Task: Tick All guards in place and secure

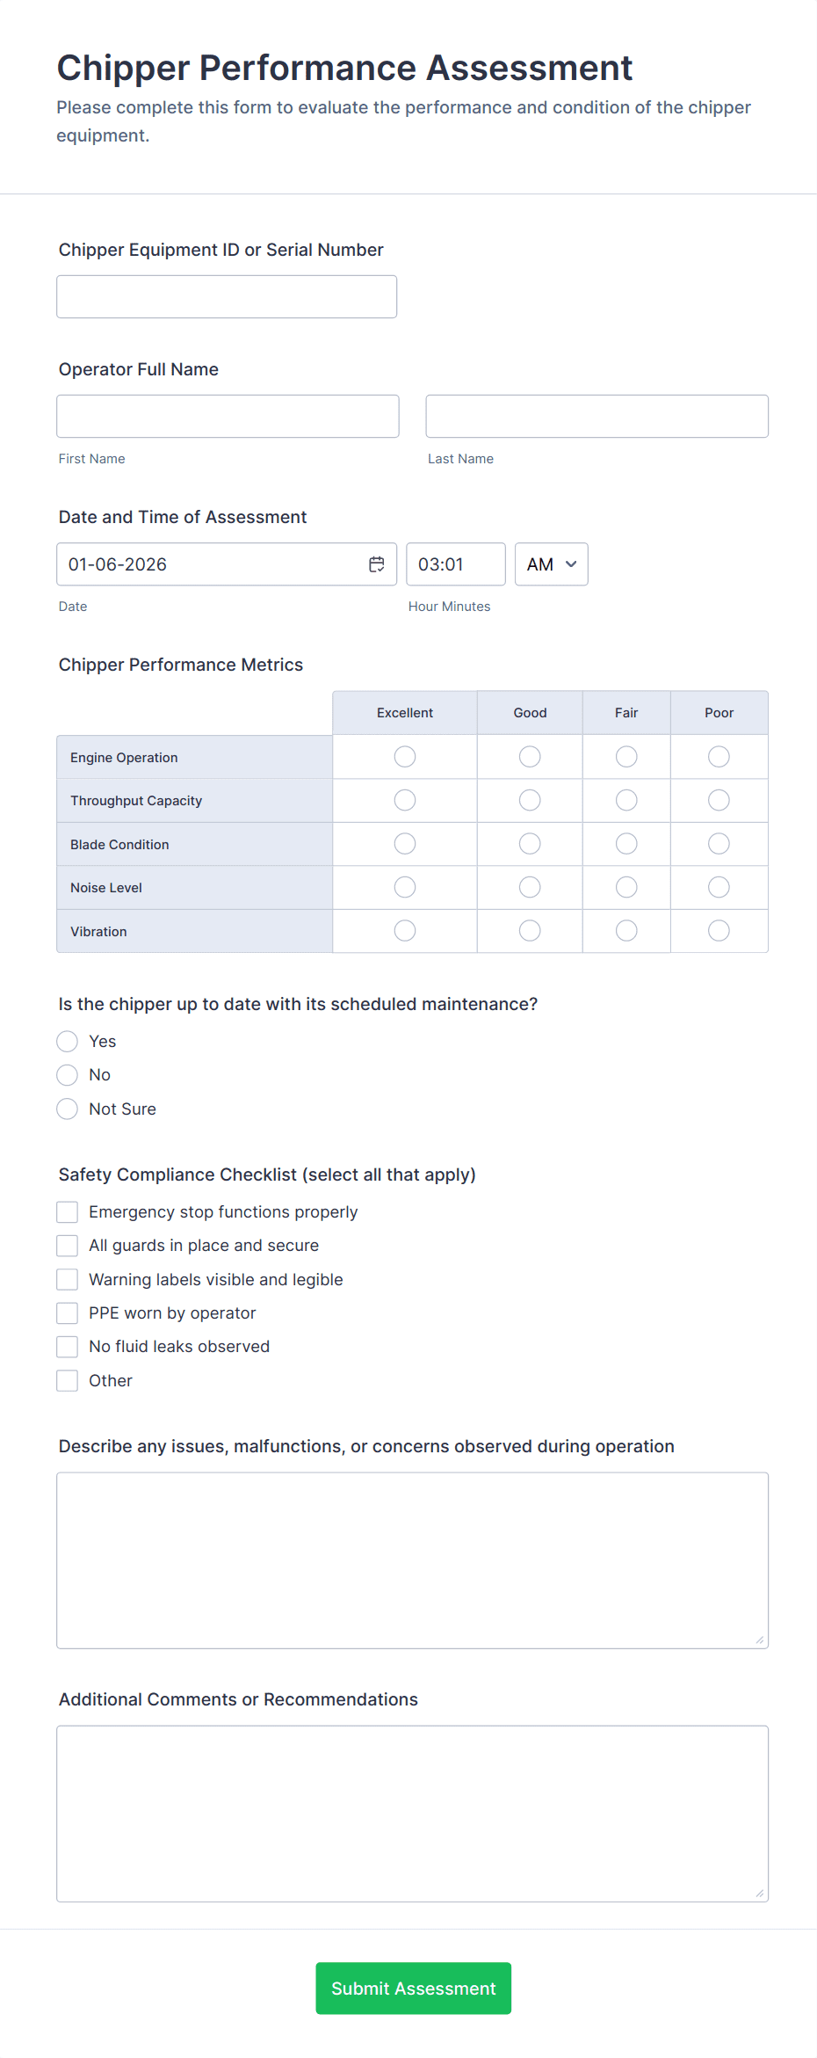Action: (68, 1246)
